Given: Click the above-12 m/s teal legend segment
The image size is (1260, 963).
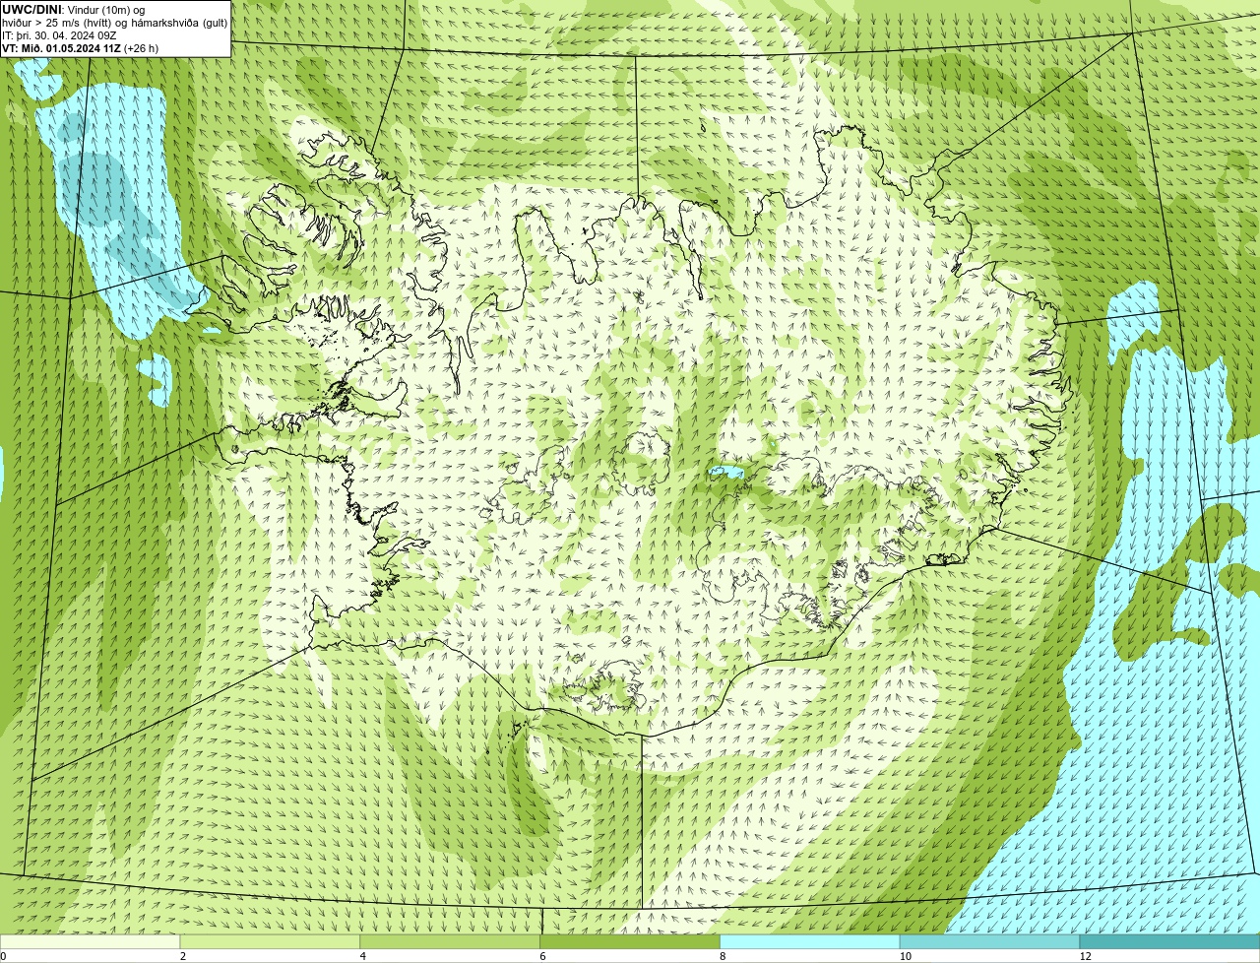Looking at the screenshot, I should tap(1169, 942).
